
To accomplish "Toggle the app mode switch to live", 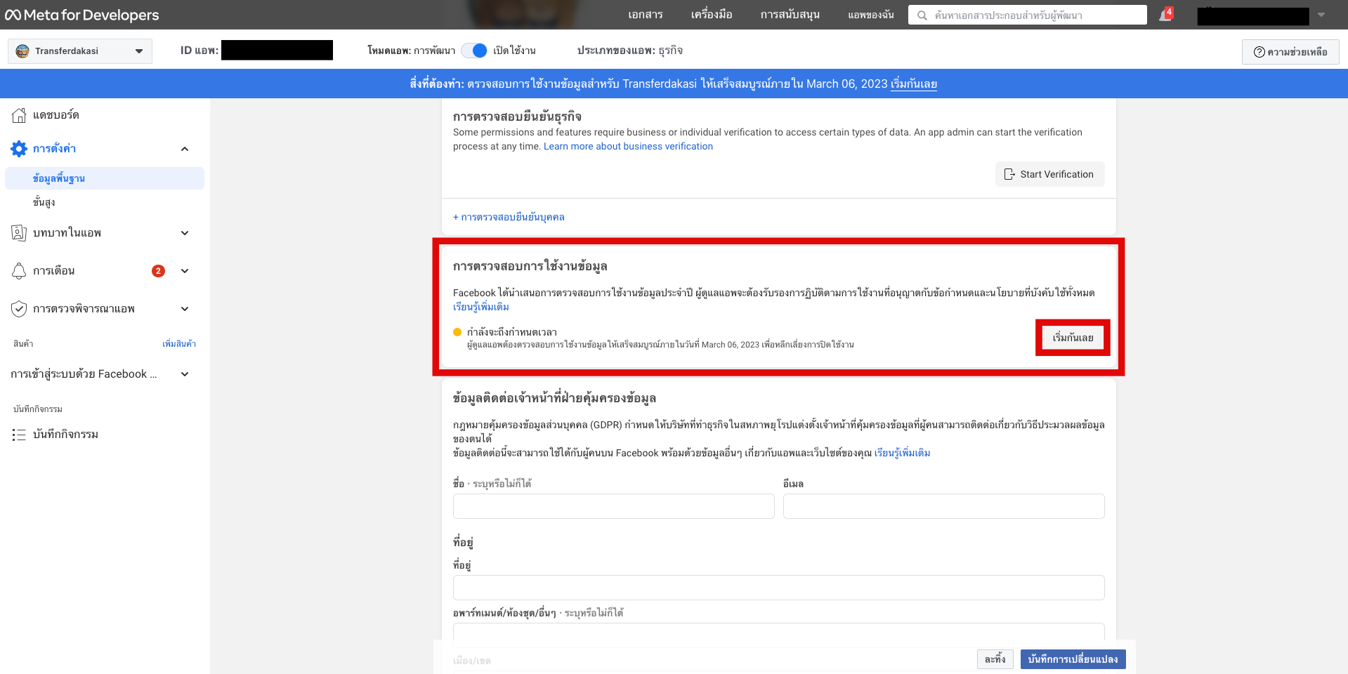I will 474,51.
